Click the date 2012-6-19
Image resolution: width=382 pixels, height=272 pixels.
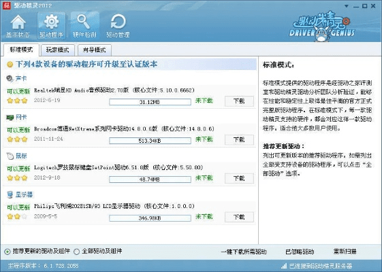coord(47,100)
